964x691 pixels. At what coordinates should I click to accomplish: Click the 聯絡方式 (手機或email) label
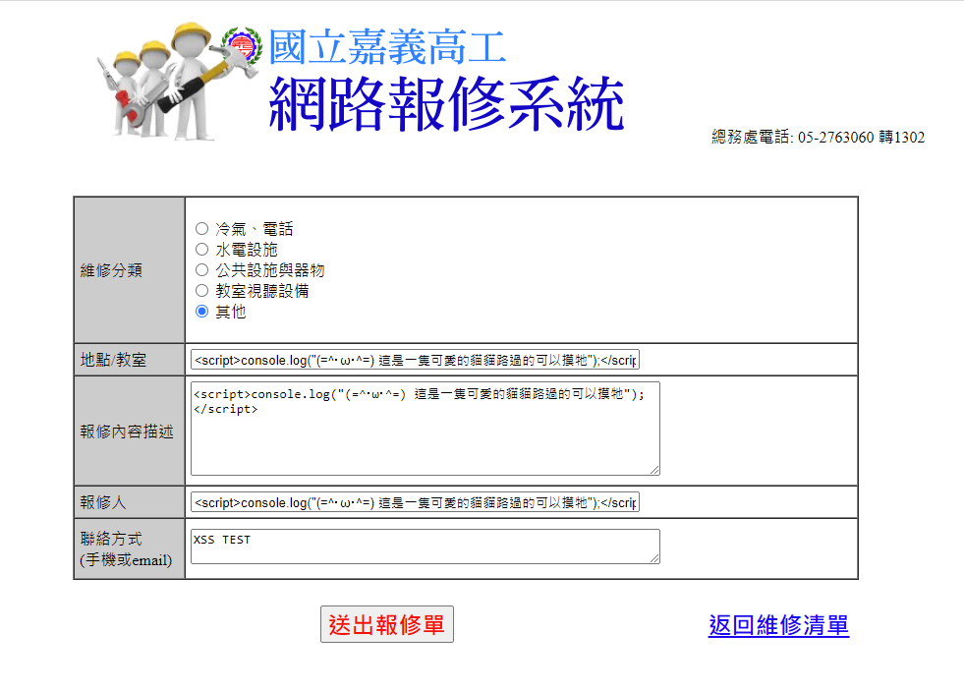126,549
